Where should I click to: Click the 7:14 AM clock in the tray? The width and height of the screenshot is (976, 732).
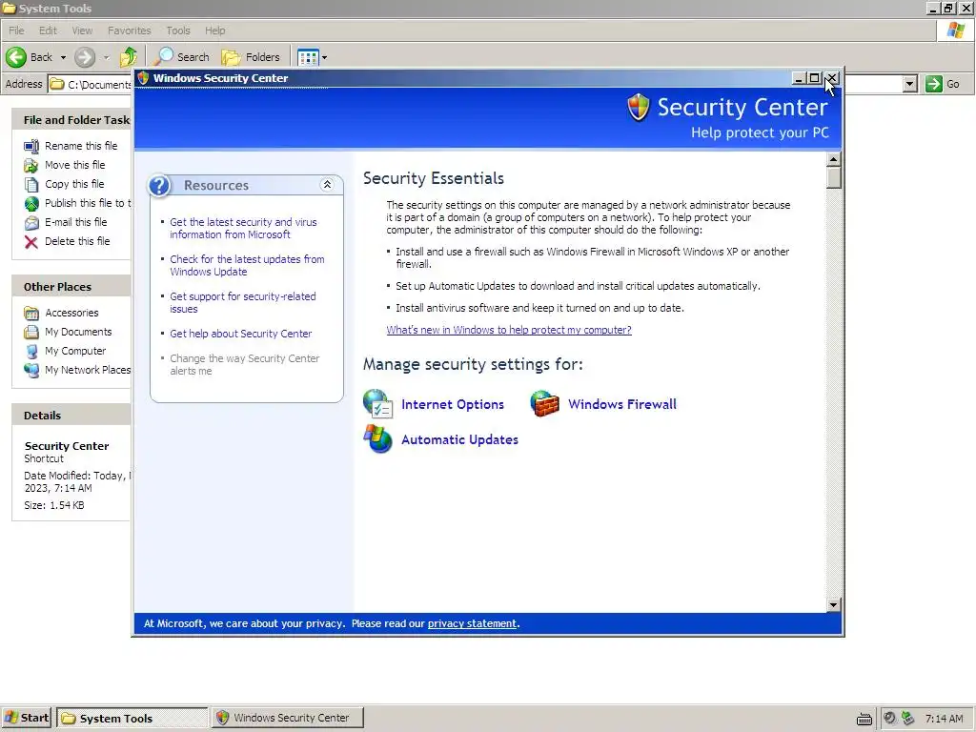pos(944,719)
